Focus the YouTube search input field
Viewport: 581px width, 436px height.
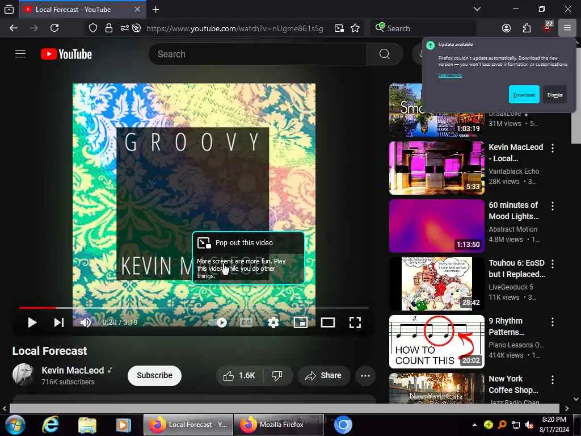point(258,54)
